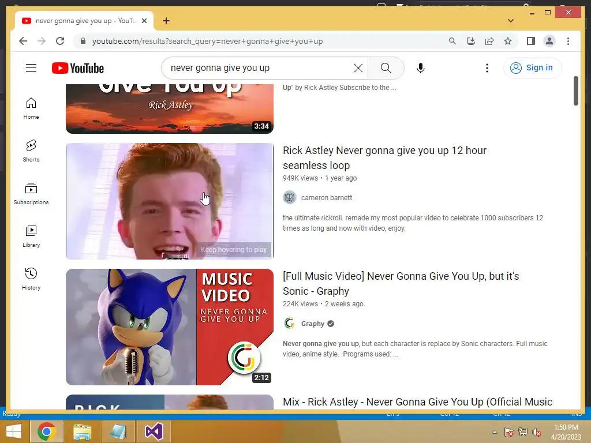Go back using the browser back arrow

pos(23,41)
